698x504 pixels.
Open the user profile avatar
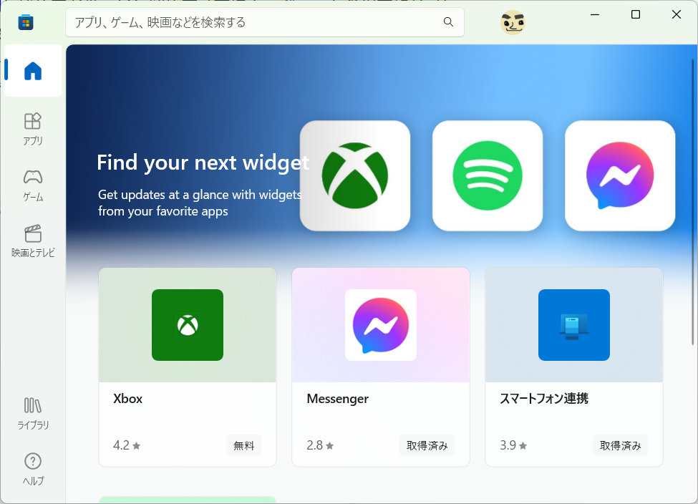[x=513, y=22]
